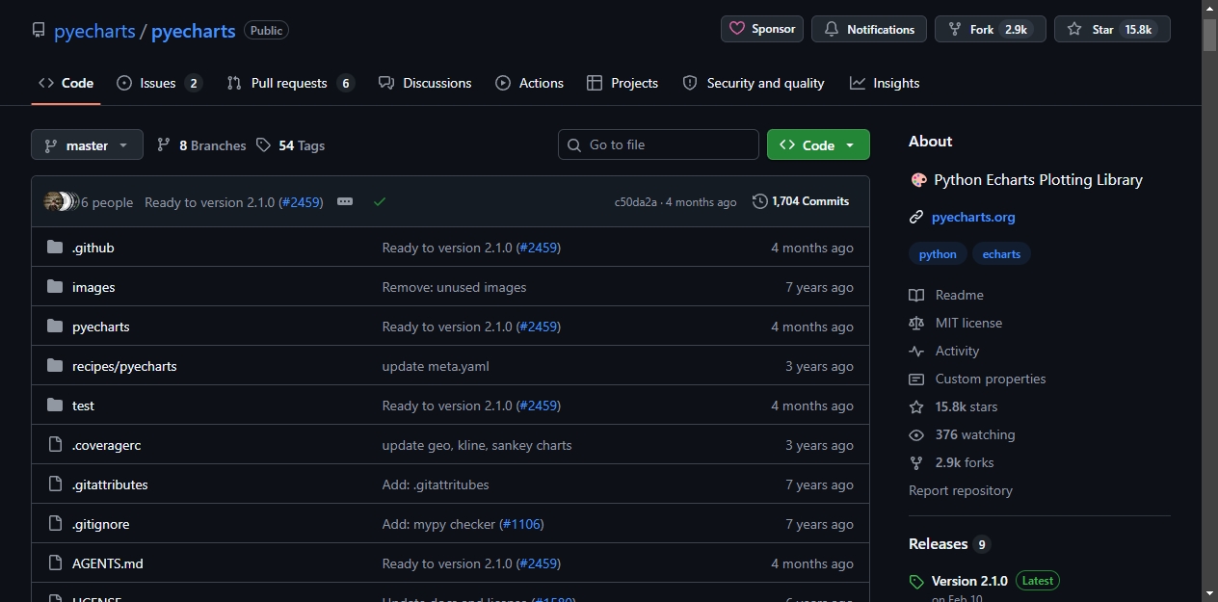Click folder icon of test row
The height and width of the screenshot is (602, 1218).
point(55,406)
